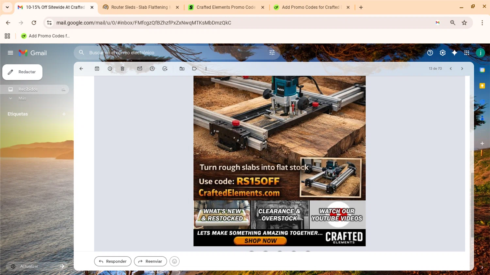
Task: Go to newer email chevron
Action: [451, 69]
